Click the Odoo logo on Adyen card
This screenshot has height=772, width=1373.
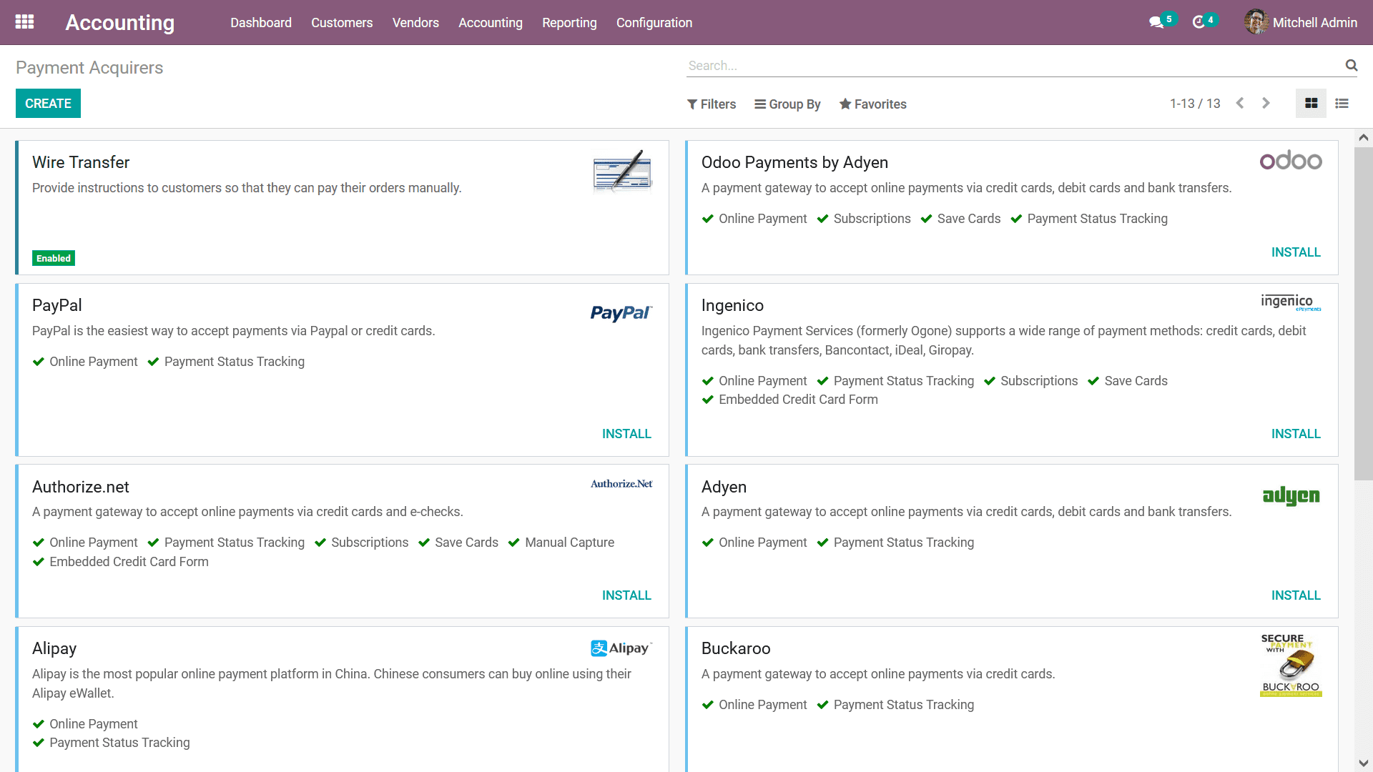point(1291,160)
